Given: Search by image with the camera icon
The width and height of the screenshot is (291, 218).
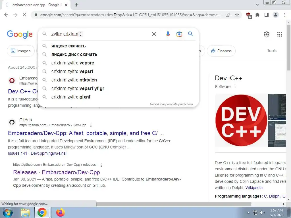Looking at the screenshot, I should click(x=179, y=34).
